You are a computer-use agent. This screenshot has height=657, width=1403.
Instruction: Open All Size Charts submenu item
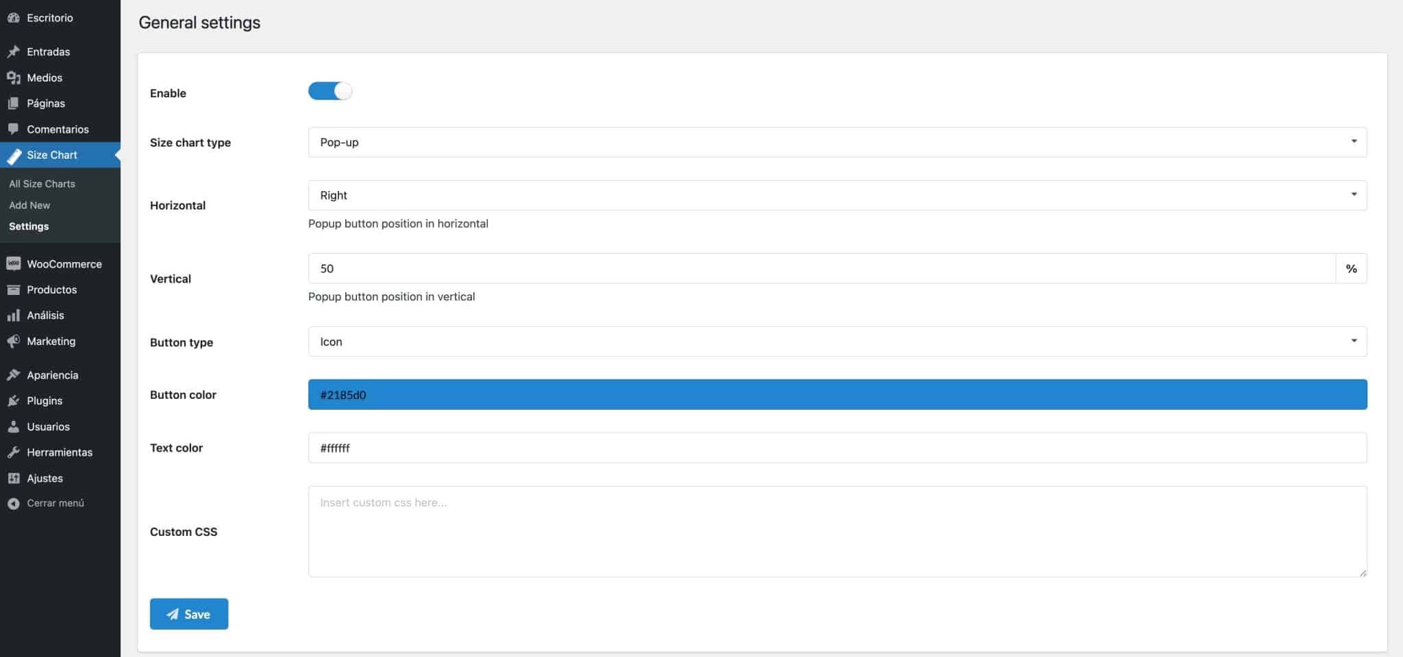42,183
